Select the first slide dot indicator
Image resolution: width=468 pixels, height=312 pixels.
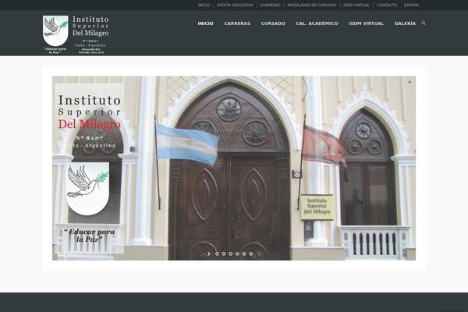click(217, 253)
